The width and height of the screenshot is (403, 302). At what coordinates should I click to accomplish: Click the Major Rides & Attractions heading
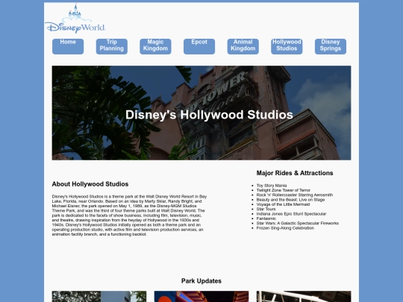(x=295, y=173)
